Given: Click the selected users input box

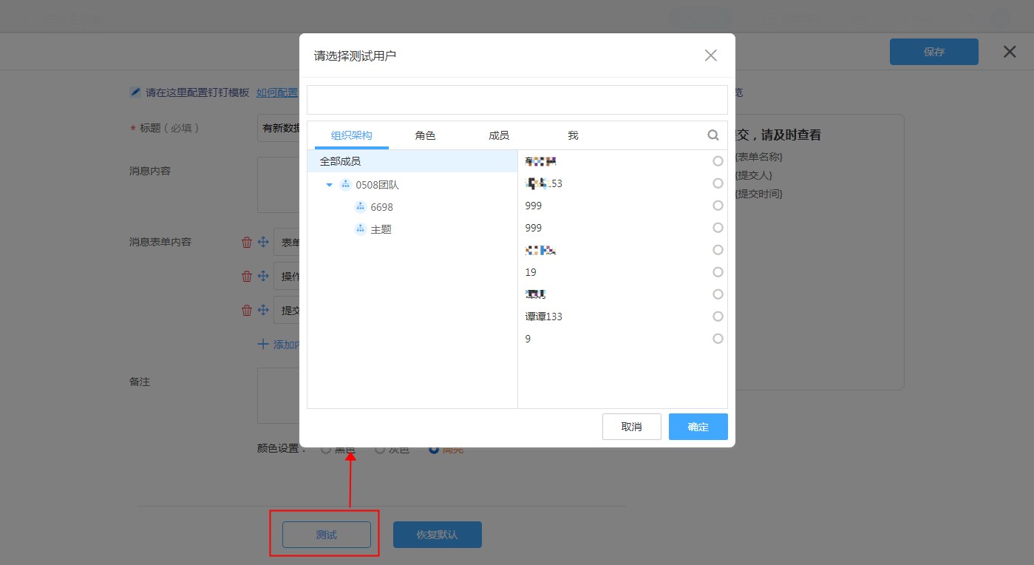Looking at the screenshot, I should tap(517, 100).
